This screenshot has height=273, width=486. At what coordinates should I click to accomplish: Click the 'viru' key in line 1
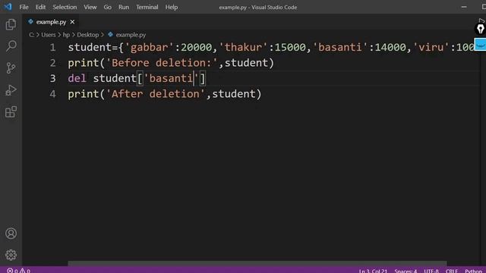[x=431, y=47]
